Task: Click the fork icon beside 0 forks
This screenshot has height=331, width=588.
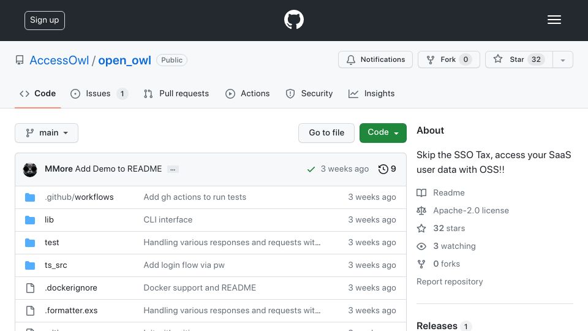Action: (421, 264)
